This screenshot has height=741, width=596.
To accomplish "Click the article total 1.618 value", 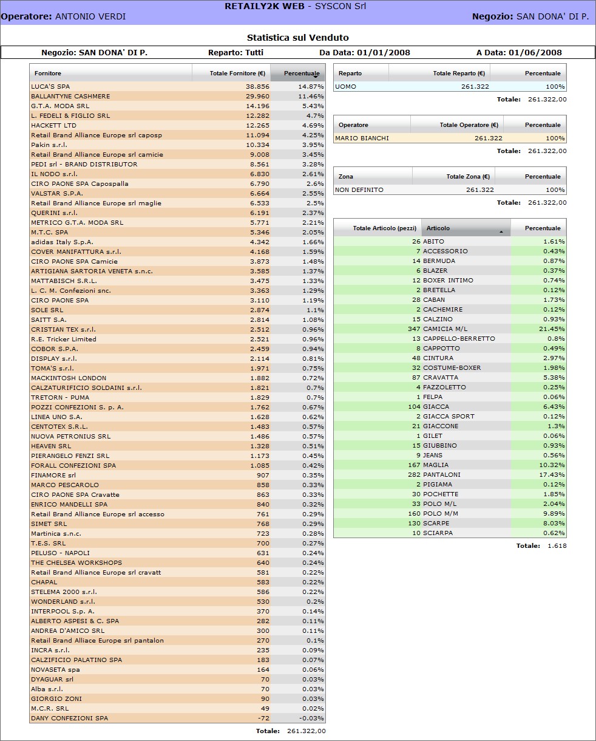I will click(557, 546).
